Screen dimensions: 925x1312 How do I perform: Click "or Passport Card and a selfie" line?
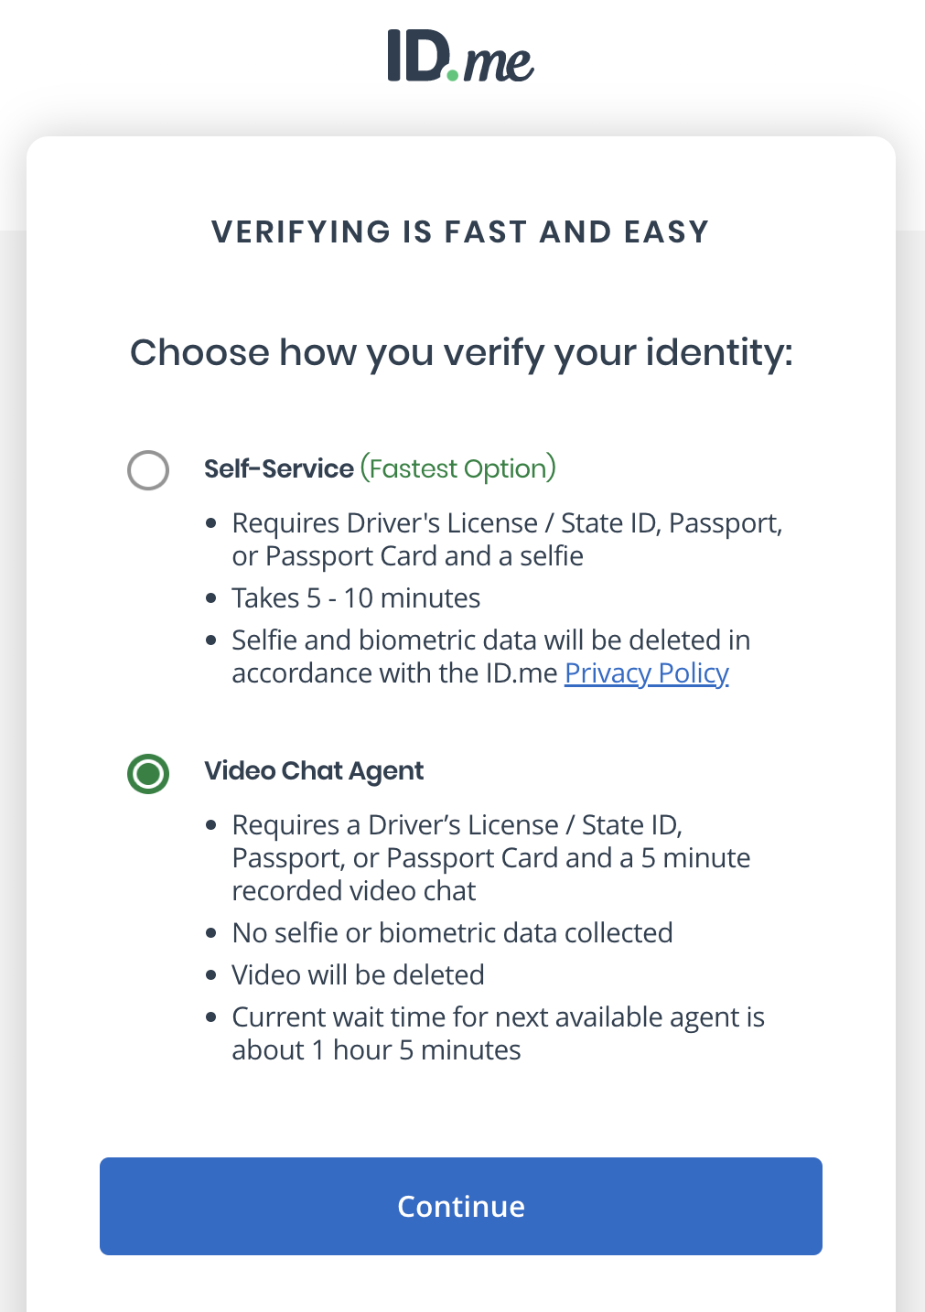pos(408,556)
